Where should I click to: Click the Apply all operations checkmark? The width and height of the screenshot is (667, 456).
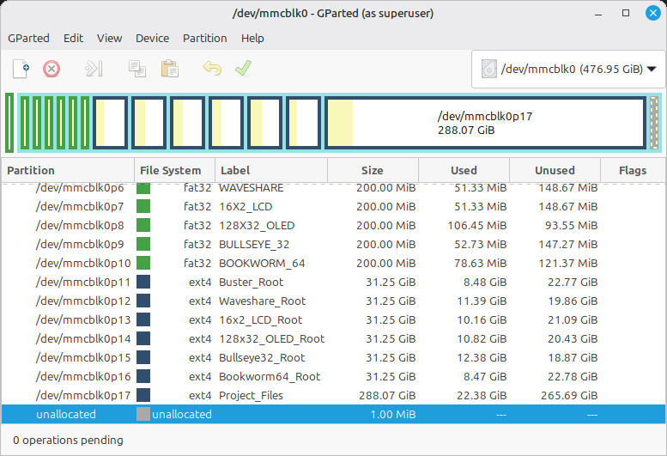pyautogui.click(x=243, y=69)
